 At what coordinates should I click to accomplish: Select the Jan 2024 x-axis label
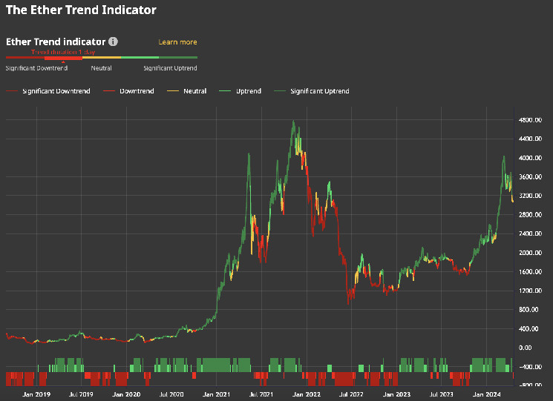coord(487,395)
